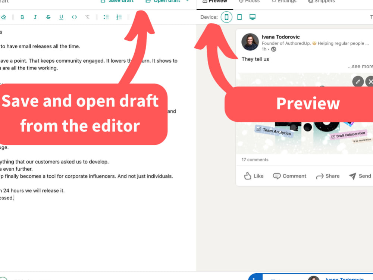Expand the post with ...see more
The height and width of the screenshot is (280, 373).
(x=360, y=66)
